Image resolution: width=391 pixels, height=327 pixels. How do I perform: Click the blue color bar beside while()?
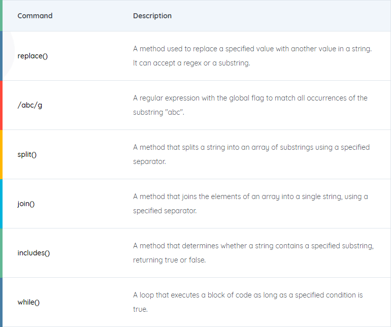click(1, 302)
